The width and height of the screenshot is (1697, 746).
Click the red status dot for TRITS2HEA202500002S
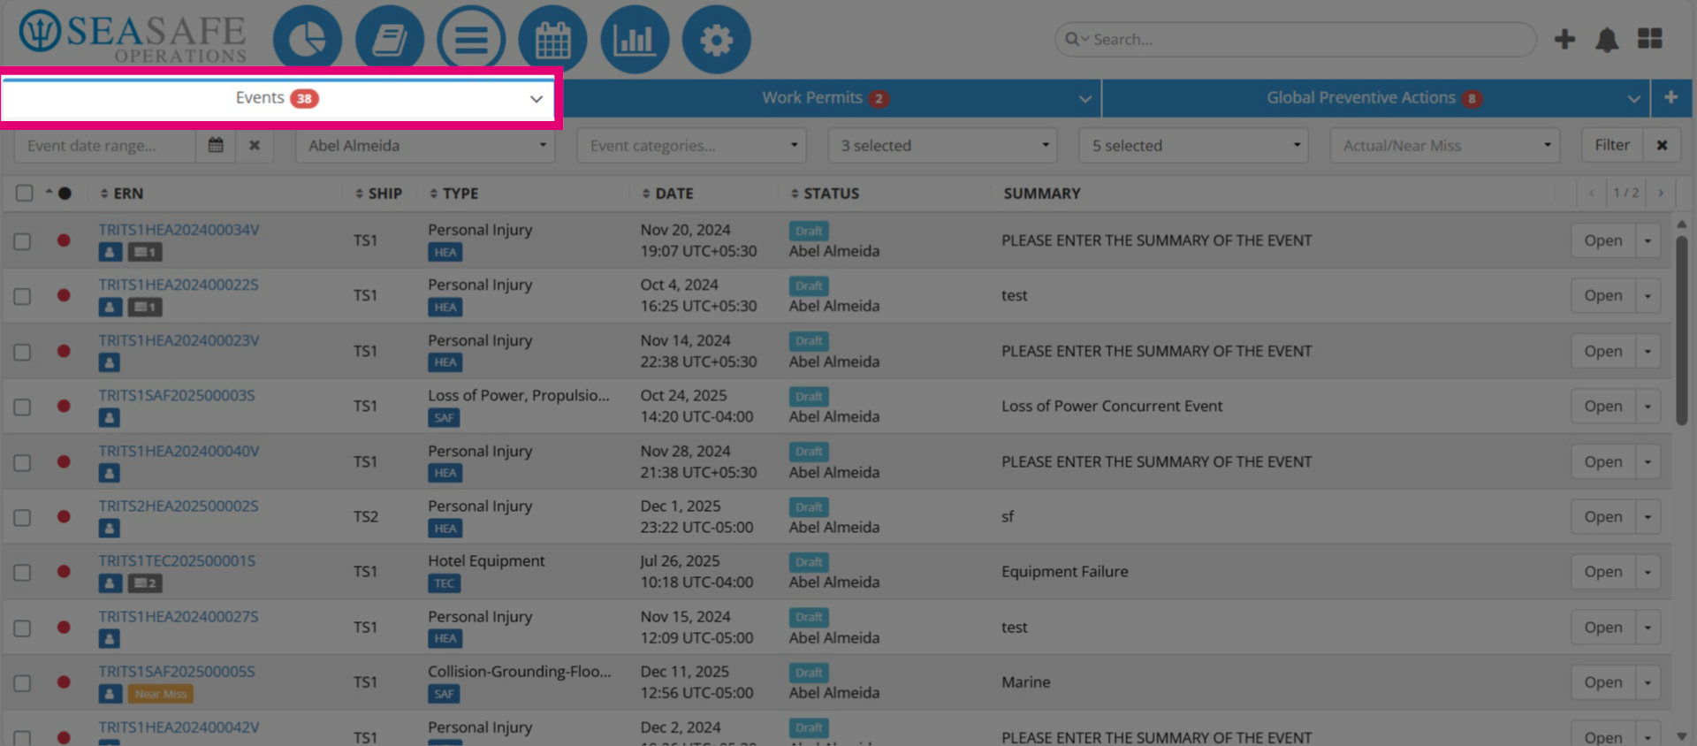tap(64, 516)
